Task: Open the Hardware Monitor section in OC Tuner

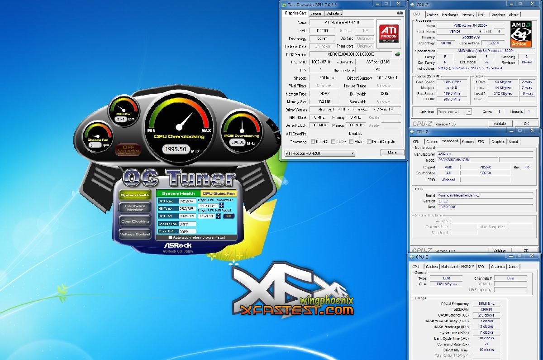Action: (135, 208)
